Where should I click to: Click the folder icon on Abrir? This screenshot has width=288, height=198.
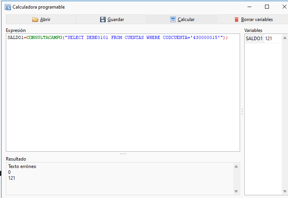(35, 19)
